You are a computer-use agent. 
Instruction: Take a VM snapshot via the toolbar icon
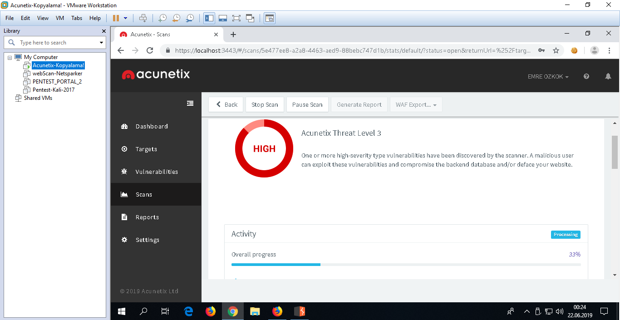[162, 18]
